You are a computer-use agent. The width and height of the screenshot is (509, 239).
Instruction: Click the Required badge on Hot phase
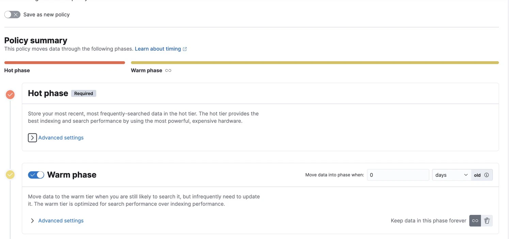pos(84,93)
